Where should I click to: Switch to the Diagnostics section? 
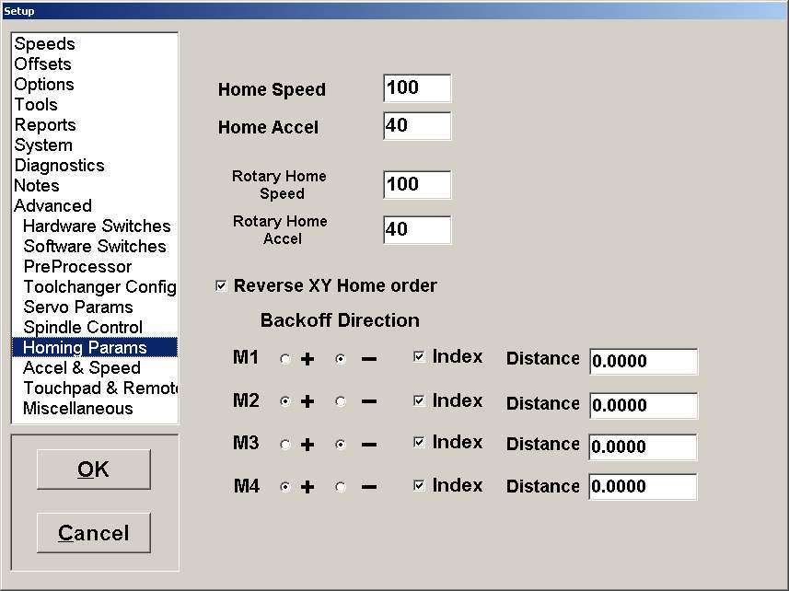[59, 165]
